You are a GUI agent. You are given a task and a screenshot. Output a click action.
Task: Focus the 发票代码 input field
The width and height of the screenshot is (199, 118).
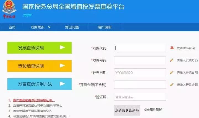click(140, 48)
